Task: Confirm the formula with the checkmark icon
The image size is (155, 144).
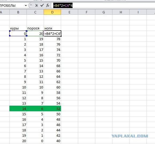Action: (x=42, y=5)
